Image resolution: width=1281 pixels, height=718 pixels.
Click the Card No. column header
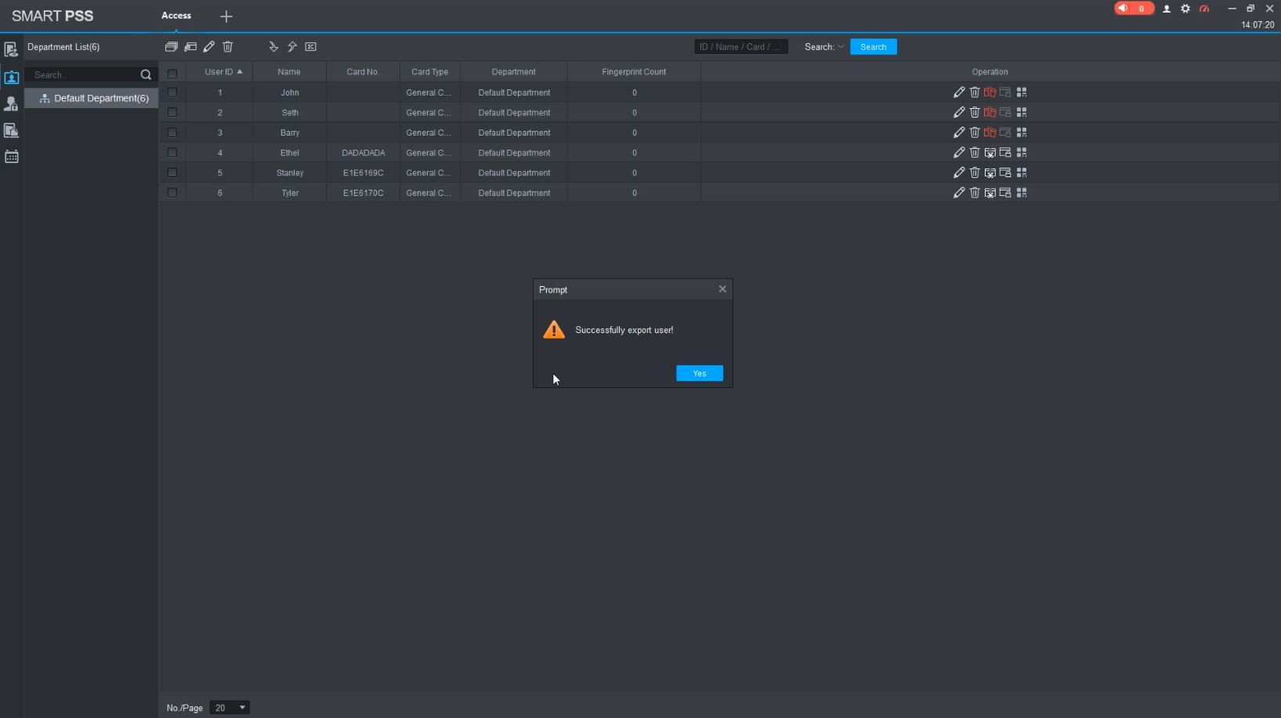click(x=363, y=72)
